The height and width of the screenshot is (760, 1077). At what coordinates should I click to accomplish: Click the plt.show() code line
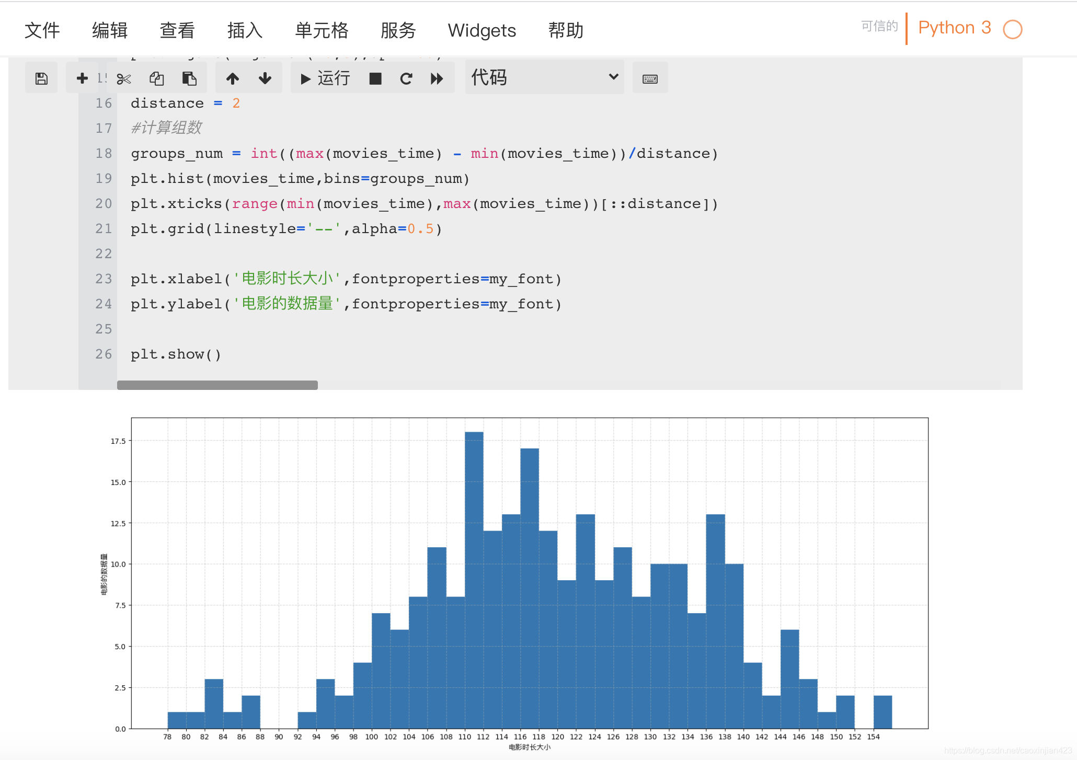[x=176, y=354]
